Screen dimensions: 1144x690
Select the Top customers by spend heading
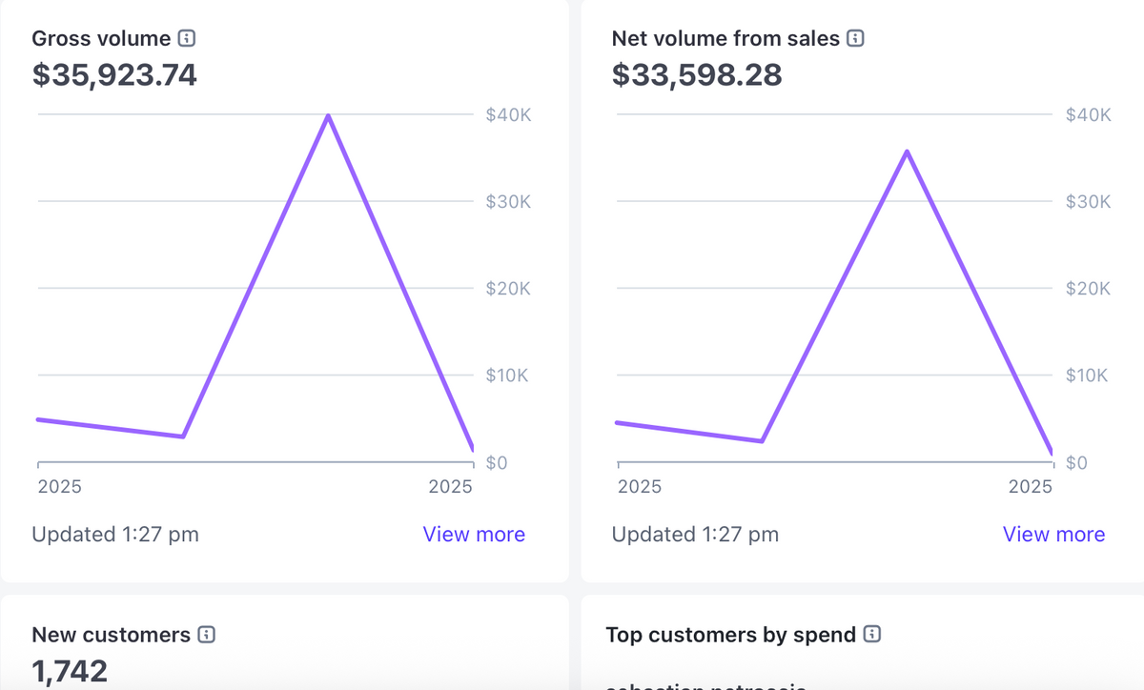[730, 635]
